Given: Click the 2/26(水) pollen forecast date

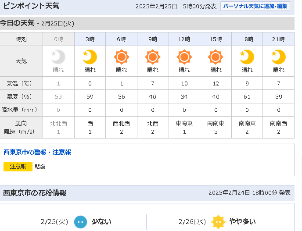Looking at the screenshot, I should click(x=192, y=222).
